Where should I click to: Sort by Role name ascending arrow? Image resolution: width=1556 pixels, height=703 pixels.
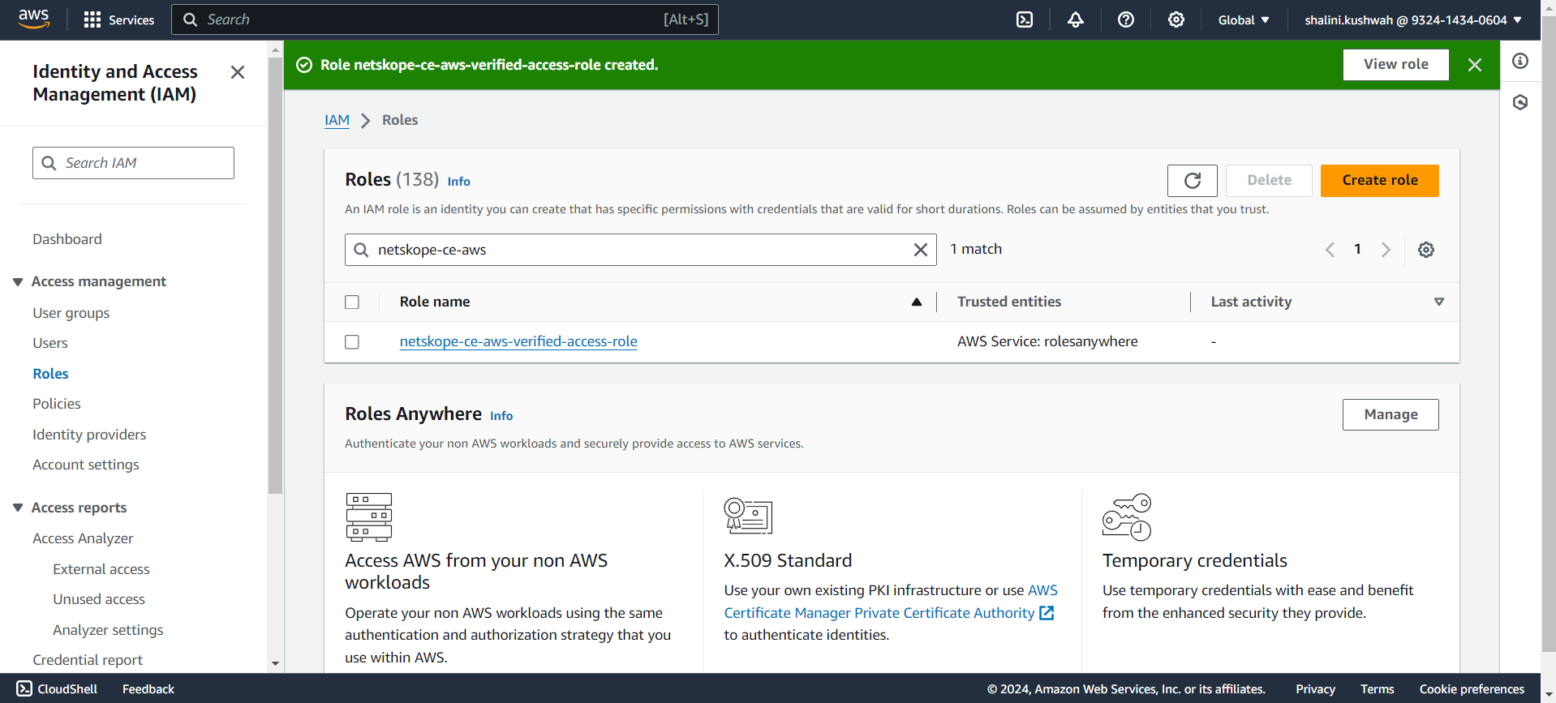916,302
